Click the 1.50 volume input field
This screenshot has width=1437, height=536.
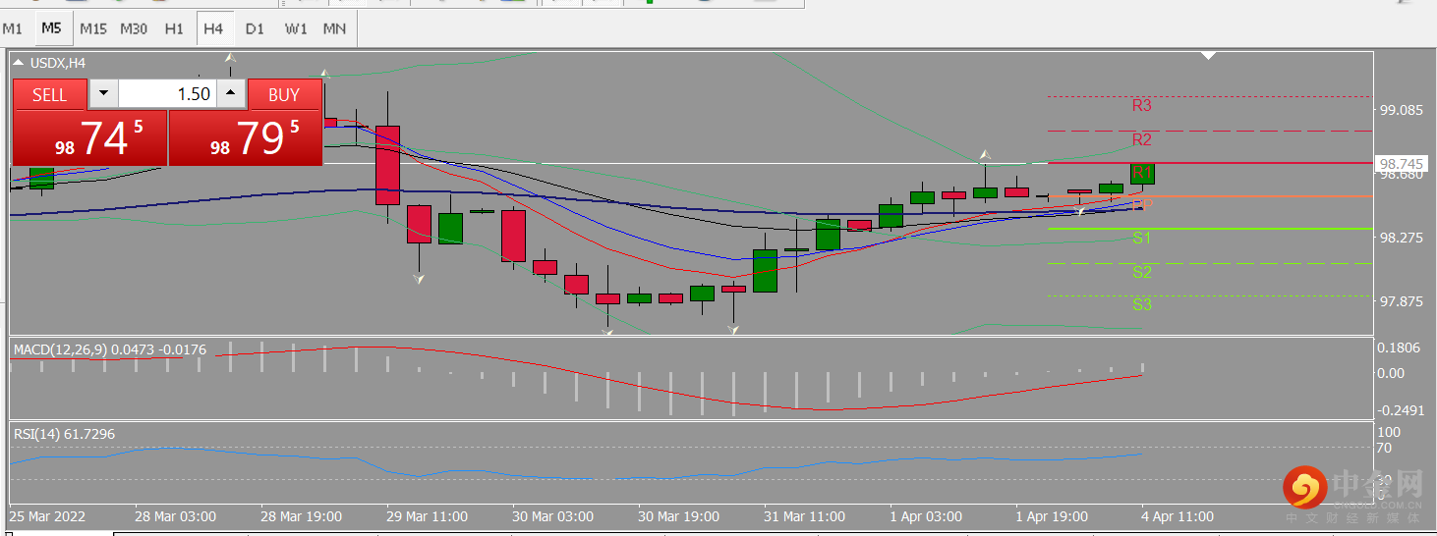click(167, 94)
